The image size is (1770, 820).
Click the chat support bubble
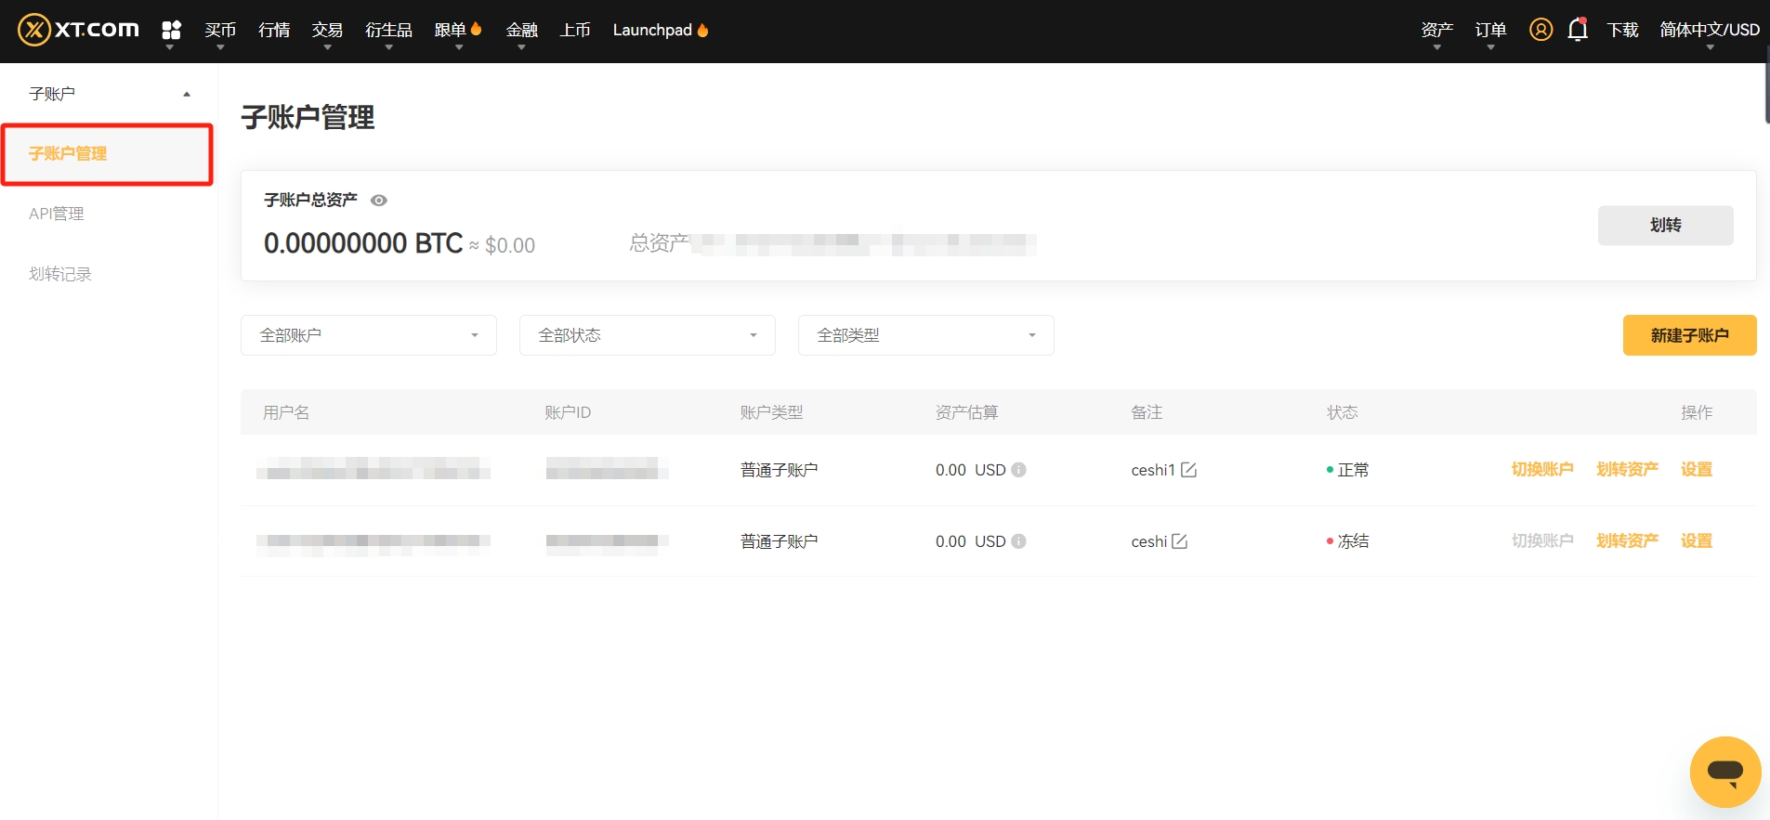click(x=1725, y=772)
